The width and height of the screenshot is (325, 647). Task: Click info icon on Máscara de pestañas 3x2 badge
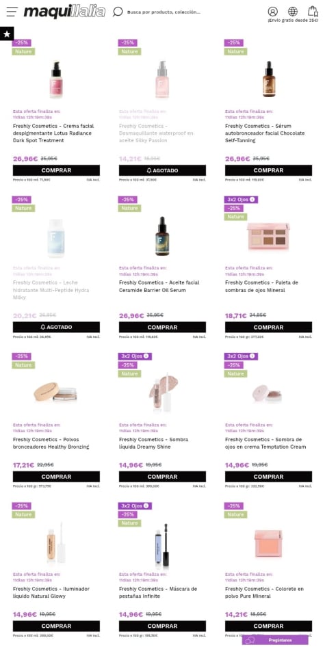[146, 505]
